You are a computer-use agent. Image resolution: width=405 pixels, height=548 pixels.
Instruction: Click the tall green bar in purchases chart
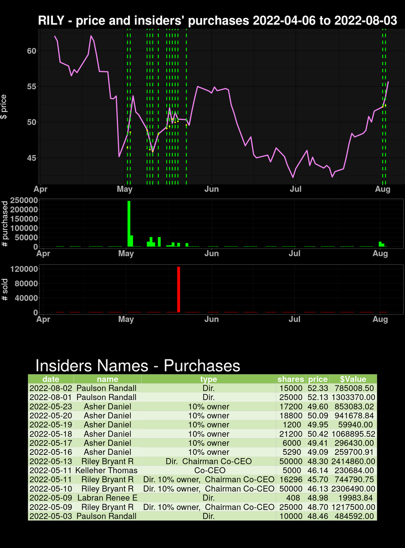click(x=129, y=224)
